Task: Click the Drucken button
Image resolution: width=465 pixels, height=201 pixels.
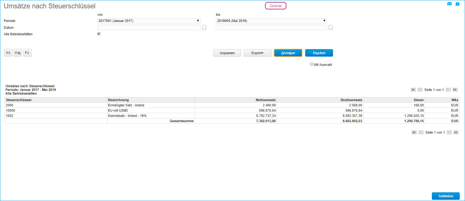Action: [319, 53]
